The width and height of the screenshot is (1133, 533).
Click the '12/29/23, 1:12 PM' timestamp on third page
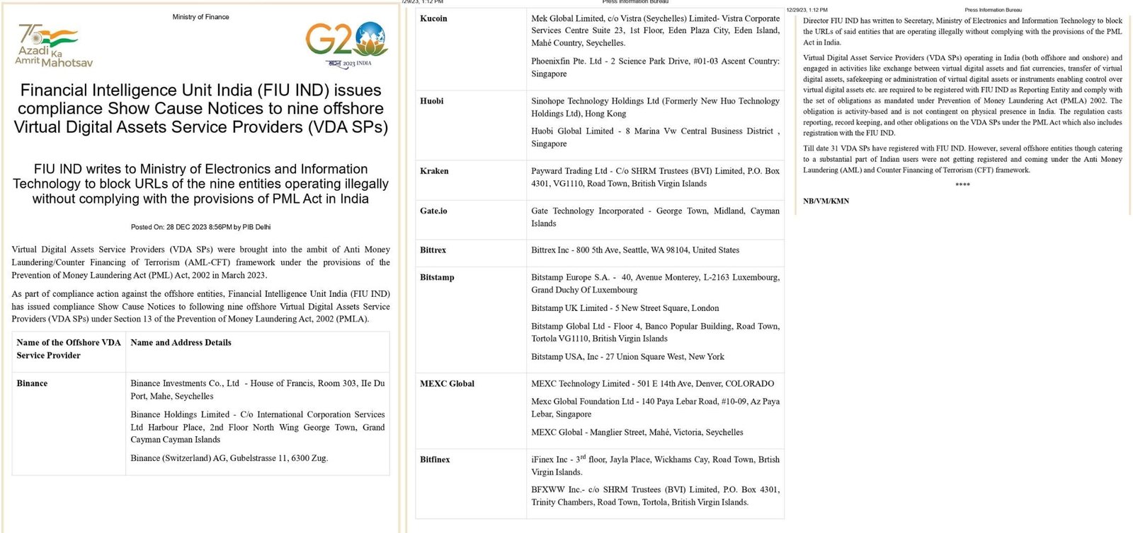[x=807, y=10]
